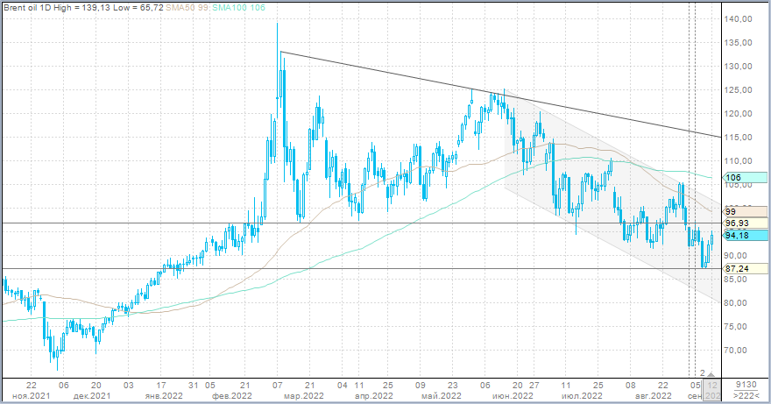
Task: Click the Brent oil 1D chart title
Action: click(x=34, y=8)
